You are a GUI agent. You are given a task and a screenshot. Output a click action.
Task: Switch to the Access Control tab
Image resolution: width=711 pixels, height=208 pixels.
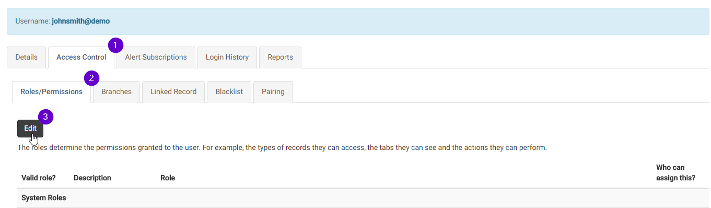pos(81,57)
